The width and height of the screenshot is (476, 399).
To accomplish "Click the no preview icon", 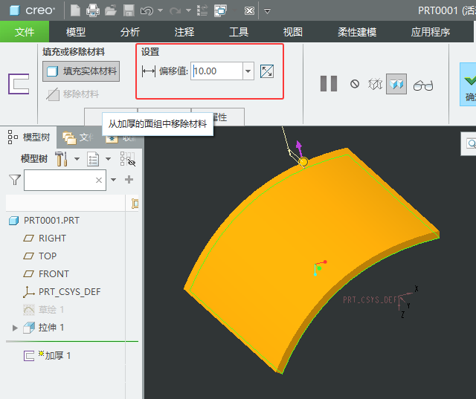I will tap(355, 84).
